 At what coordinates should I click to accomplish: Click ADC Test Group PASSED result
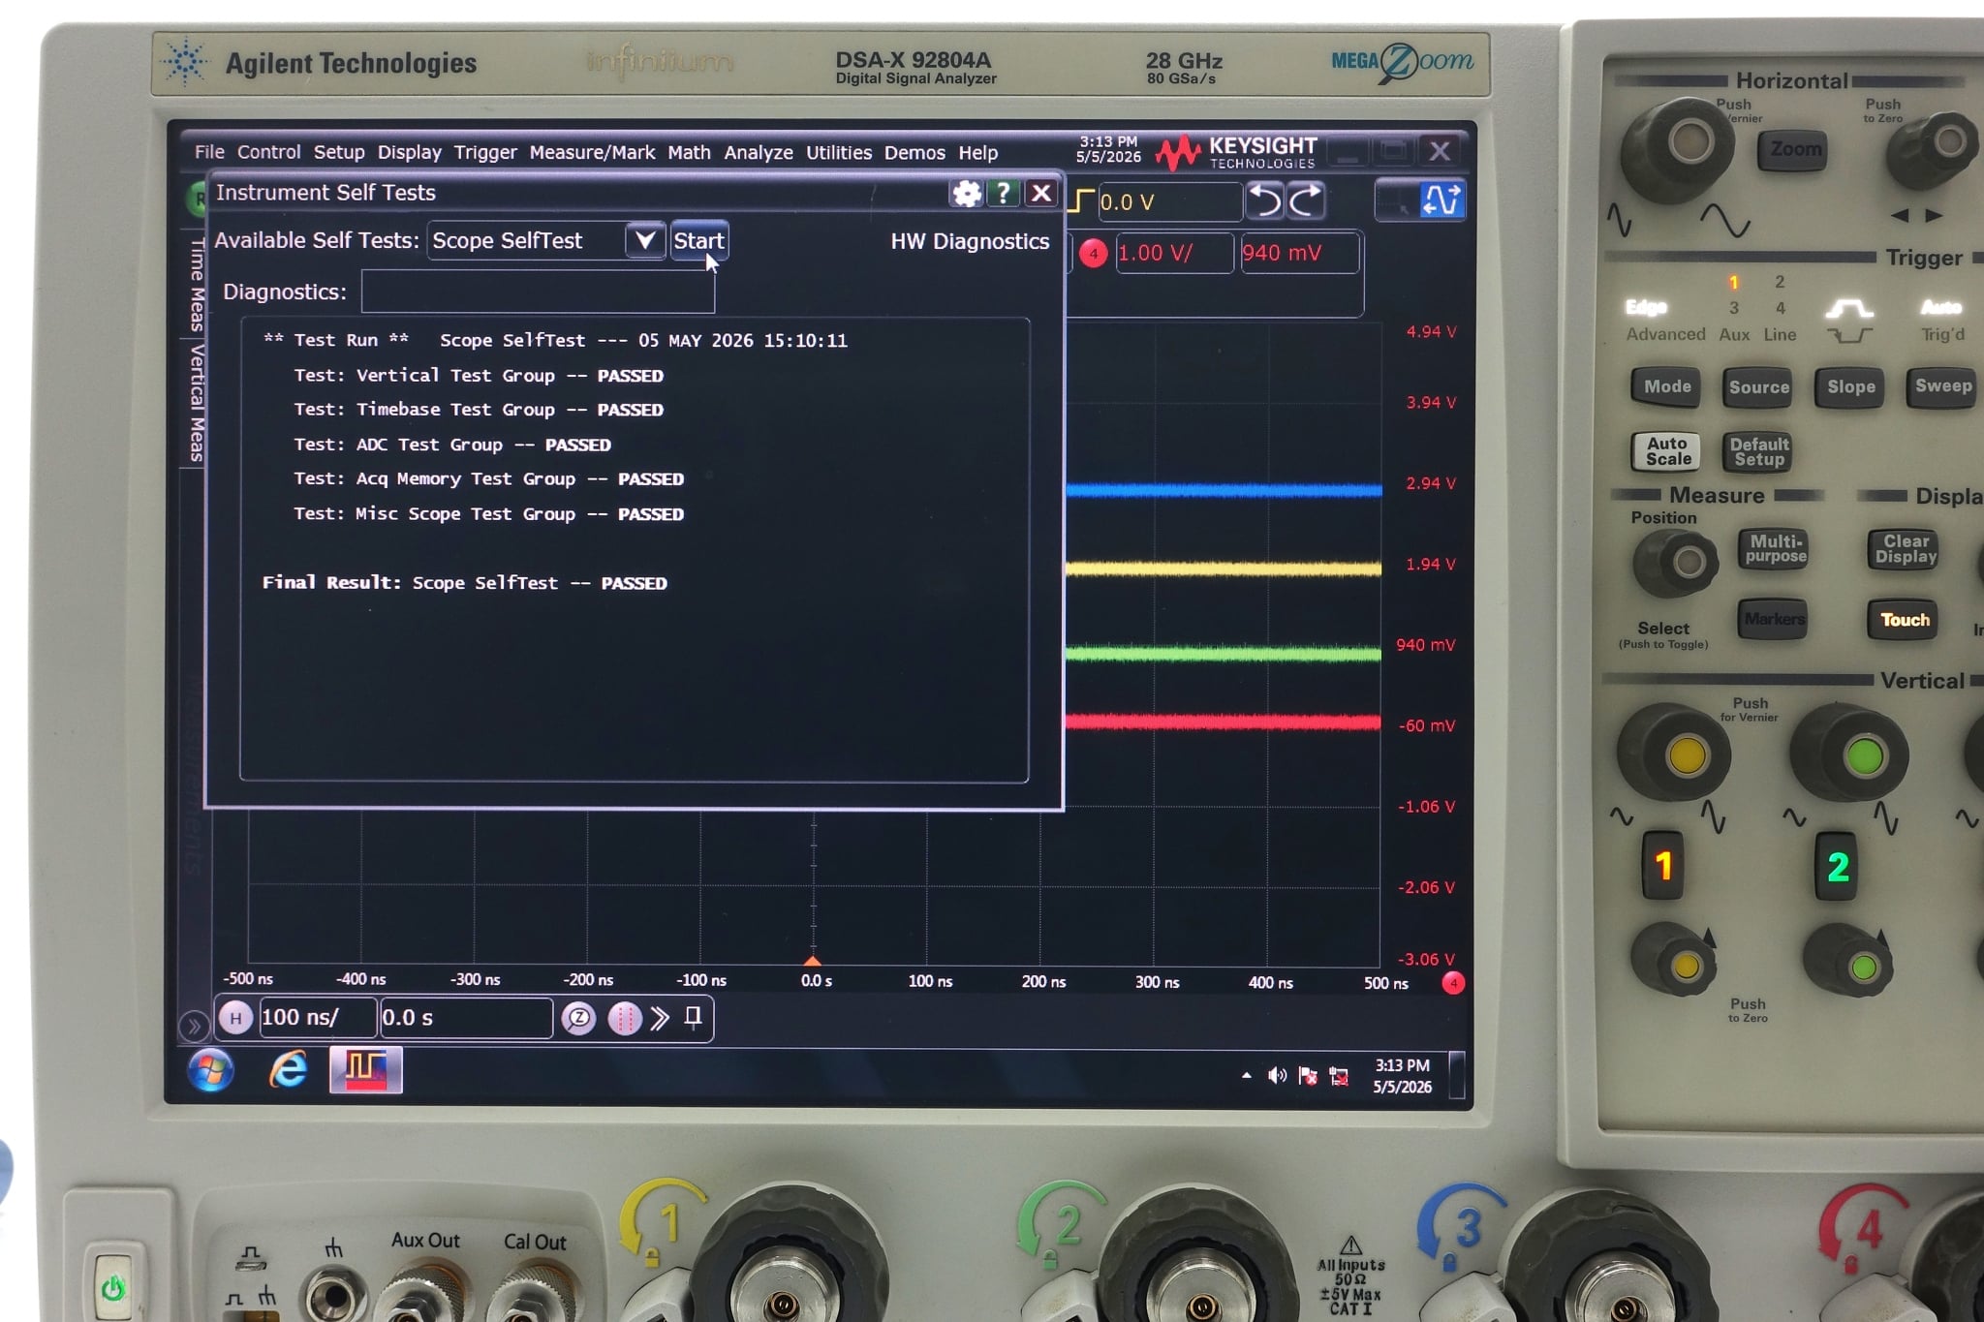(x=452, y=445)
